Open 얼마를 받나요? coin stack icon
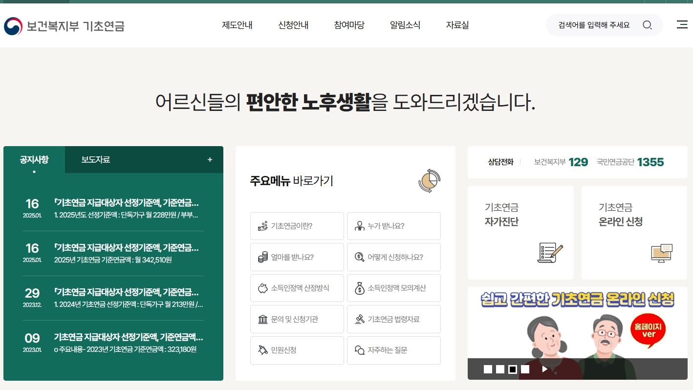693x390 pixels. [x=263, y=257]
